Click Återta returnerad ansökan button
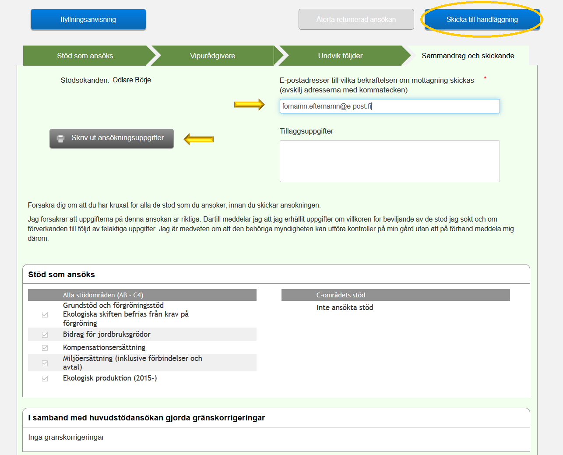Viewport: 563px width, 455px height. click(356, 19)
